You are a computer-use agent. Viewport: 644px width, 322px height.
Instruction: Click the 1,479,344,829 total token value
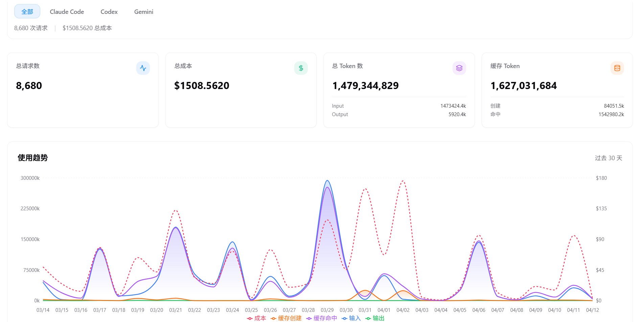click(365, 86)
